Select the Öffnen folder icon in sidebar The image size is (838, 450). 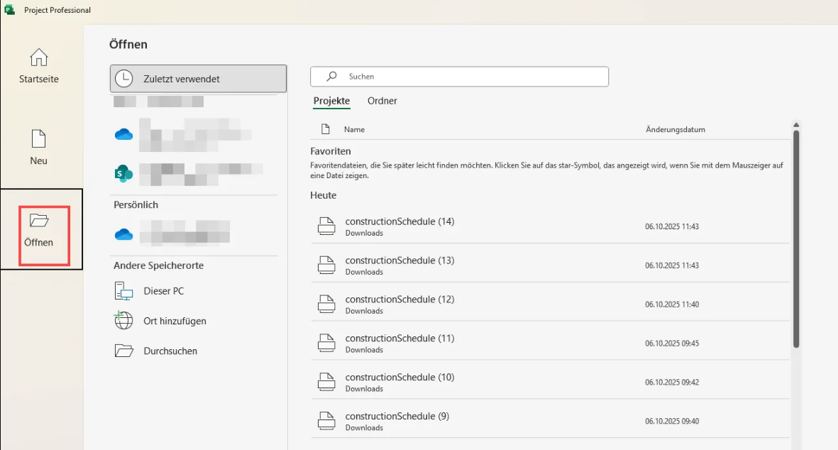(x=39, y=221)
